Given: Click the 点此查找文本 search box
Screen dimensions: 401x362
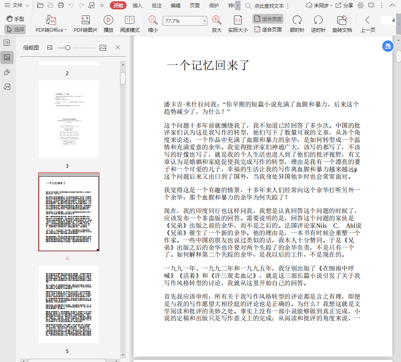Looking at the screenshot, I should (x=269, y=6).
